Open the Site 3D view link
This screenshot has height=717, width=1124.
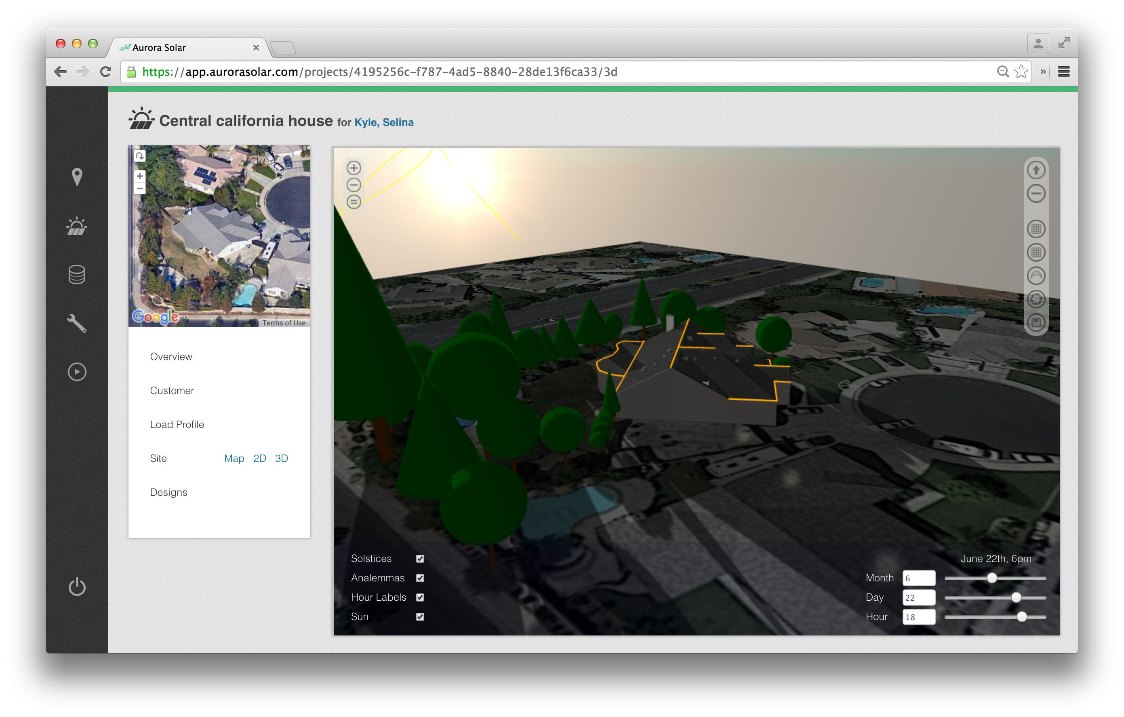(x=282, y=459)
